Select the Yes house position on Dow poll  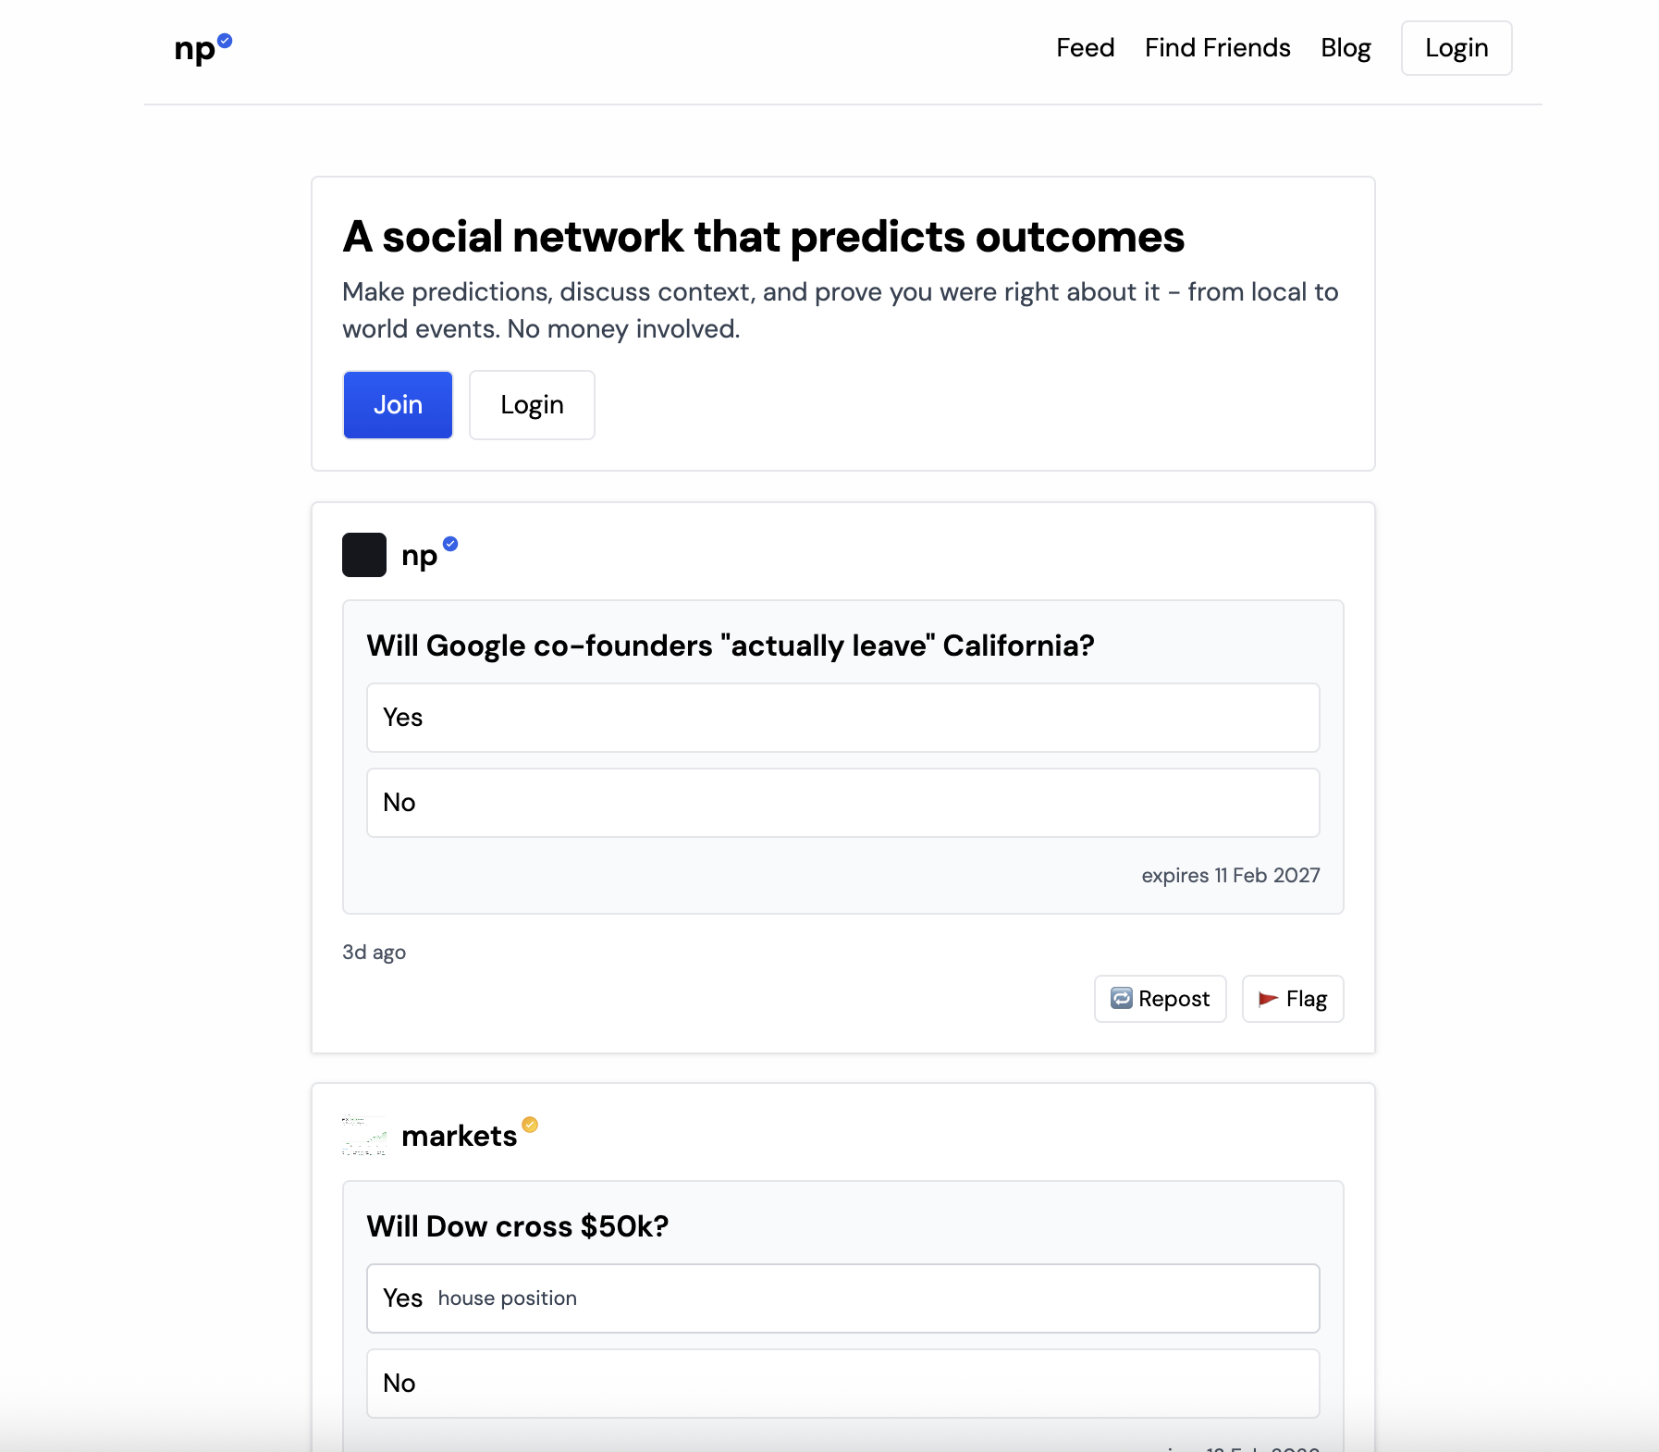[x=842, y=1298]
